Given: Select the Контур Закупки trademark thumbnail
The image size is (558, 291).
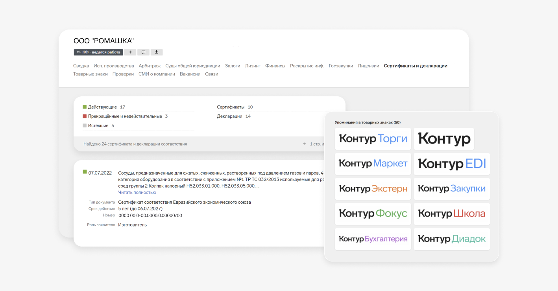Looking at the screenshot, I should (452, 189).
